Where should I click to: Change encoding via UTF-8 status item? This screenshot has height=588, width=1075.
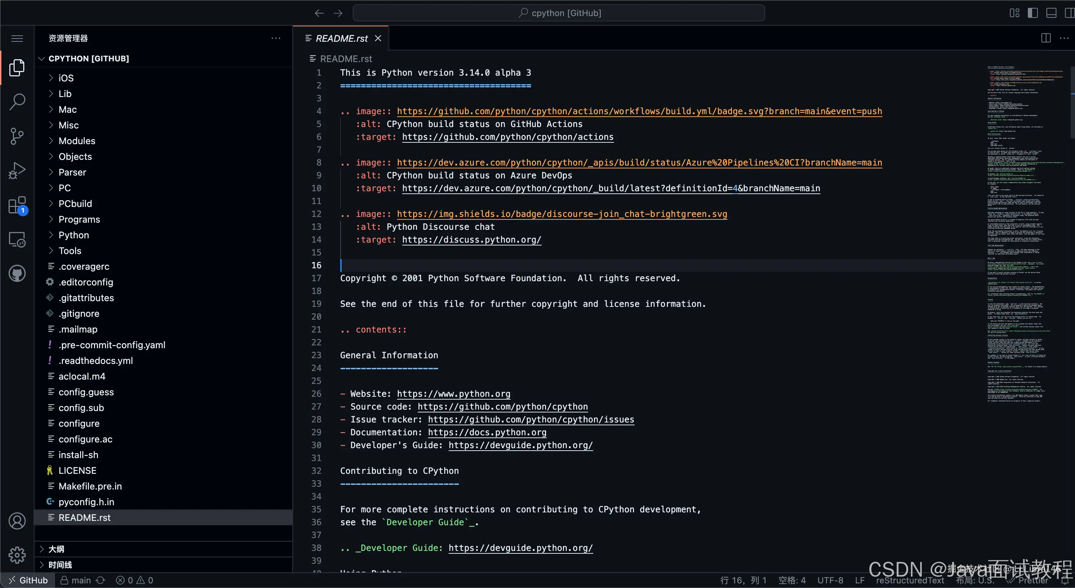pos(830,580)
